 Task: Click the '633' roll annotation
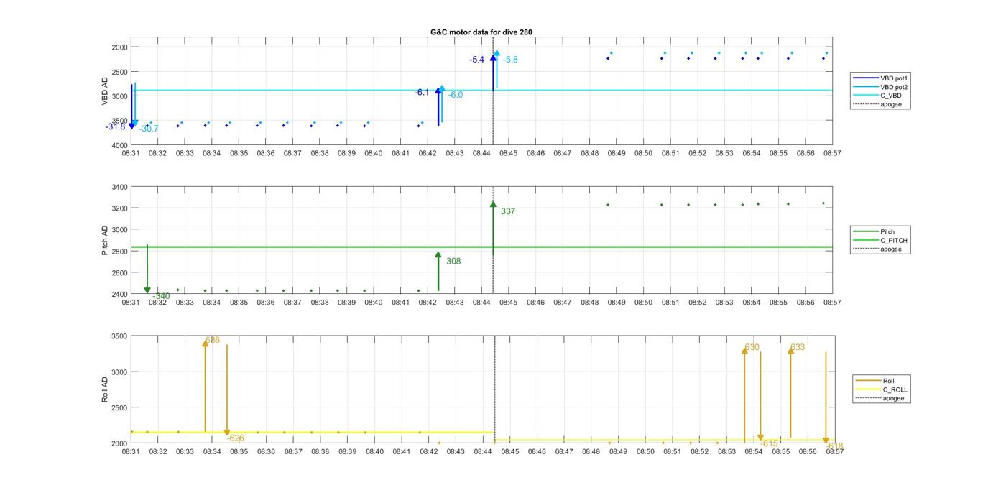(798, 347)
